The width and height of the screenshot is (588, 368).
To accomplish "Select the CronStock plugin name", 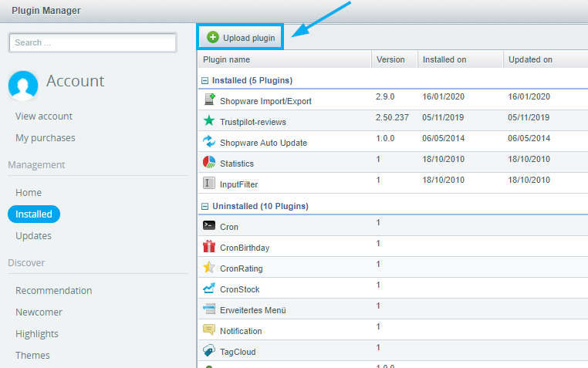I will pos(240,289).
